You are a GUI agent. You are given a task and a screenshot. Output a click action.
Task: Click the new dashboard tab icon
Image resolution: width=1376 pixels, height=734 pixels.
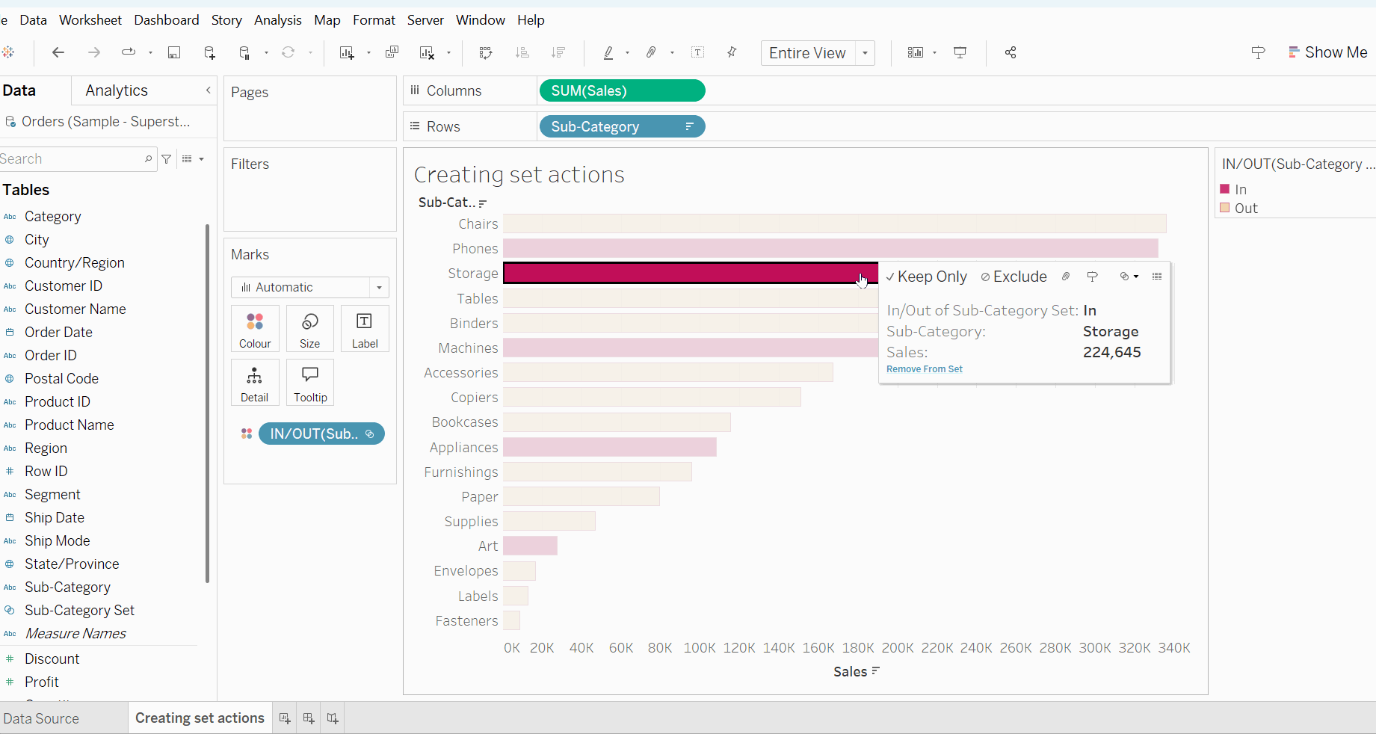pos(309,718)
